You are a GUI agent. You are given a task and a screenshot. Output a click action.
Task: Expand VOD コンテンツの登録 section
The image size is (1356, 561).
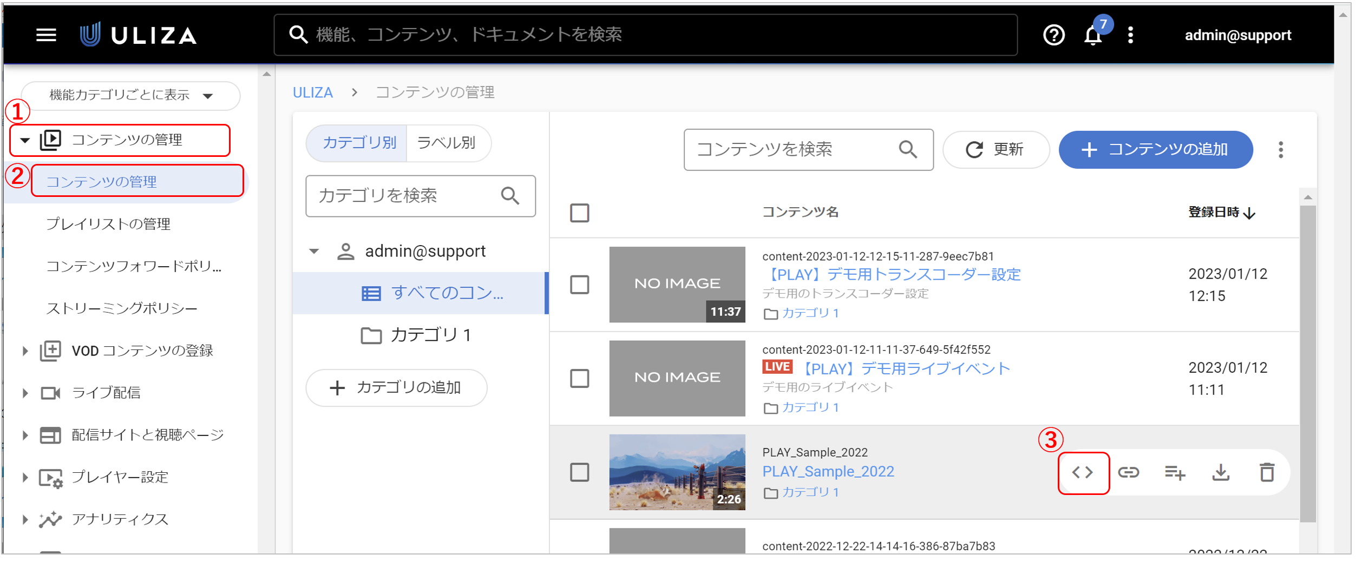[x=25, y=351]
